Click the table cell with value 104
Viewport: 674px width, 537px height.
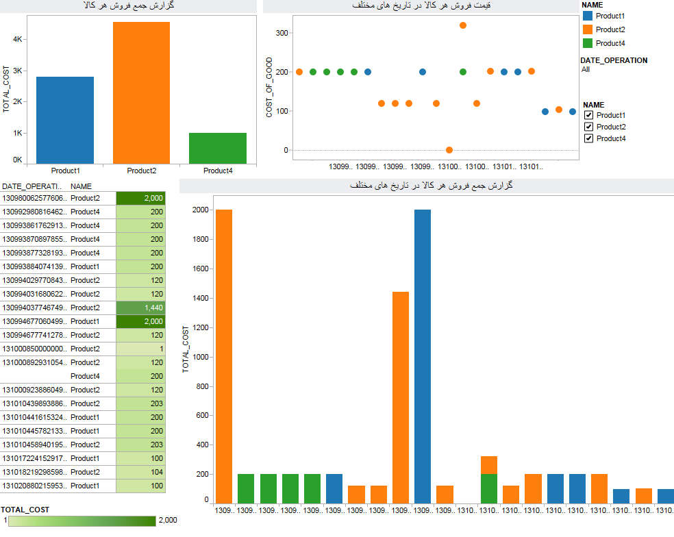pyautogui.click(x=140, y=472)
